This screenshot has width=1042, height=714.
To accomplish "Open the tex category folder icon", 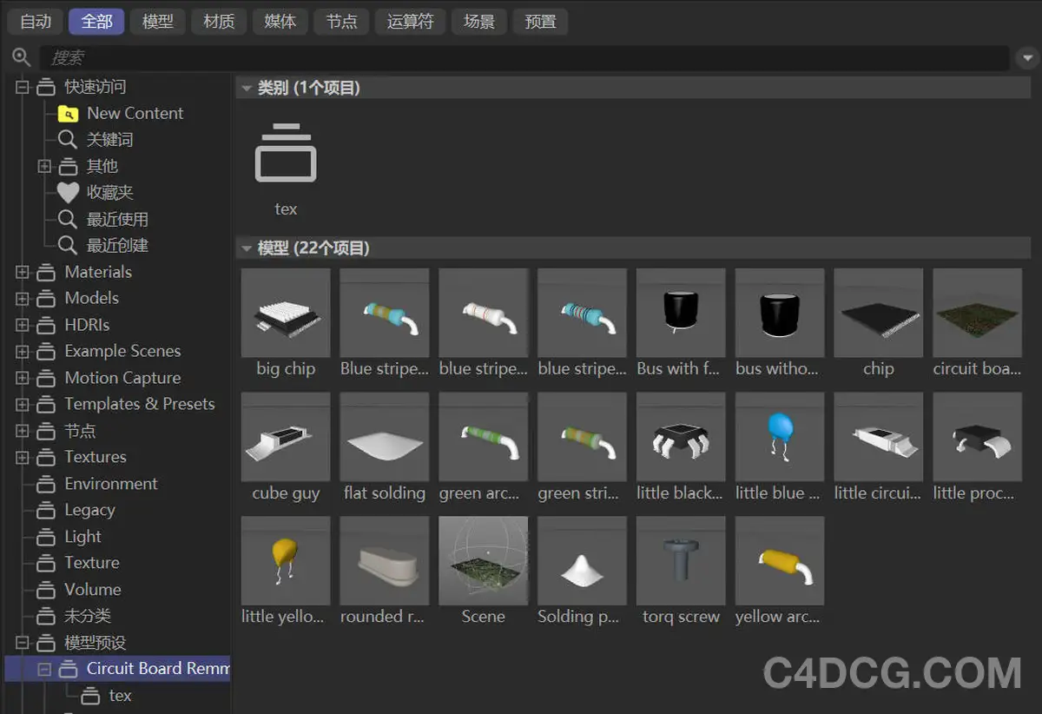I will pyautogui.click(x=286, y=155).
